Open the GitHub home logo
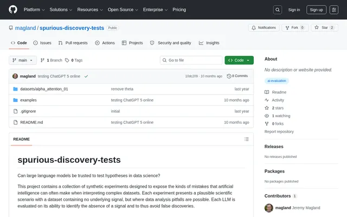Image resolution: width=347 pixels, height=217 pixels. tap(13, 10)
